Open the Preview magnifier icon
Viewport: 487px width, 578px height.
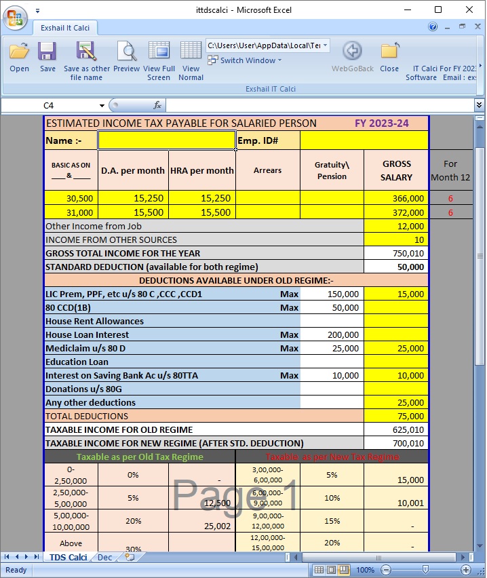tap(126, 52)
